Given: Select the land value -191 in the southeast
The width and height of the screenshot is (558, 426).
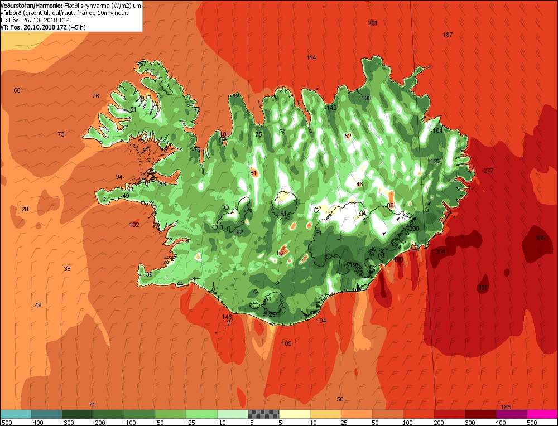Looking at the screenshot, I should pyautogui.click(x=353, y=265).
